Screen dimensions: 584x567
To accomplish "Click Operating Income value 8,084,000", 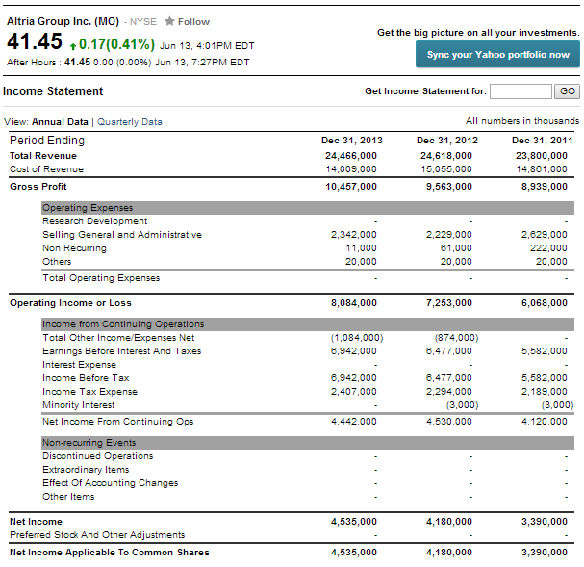I will pyautogui.click(x=354, y=303).
